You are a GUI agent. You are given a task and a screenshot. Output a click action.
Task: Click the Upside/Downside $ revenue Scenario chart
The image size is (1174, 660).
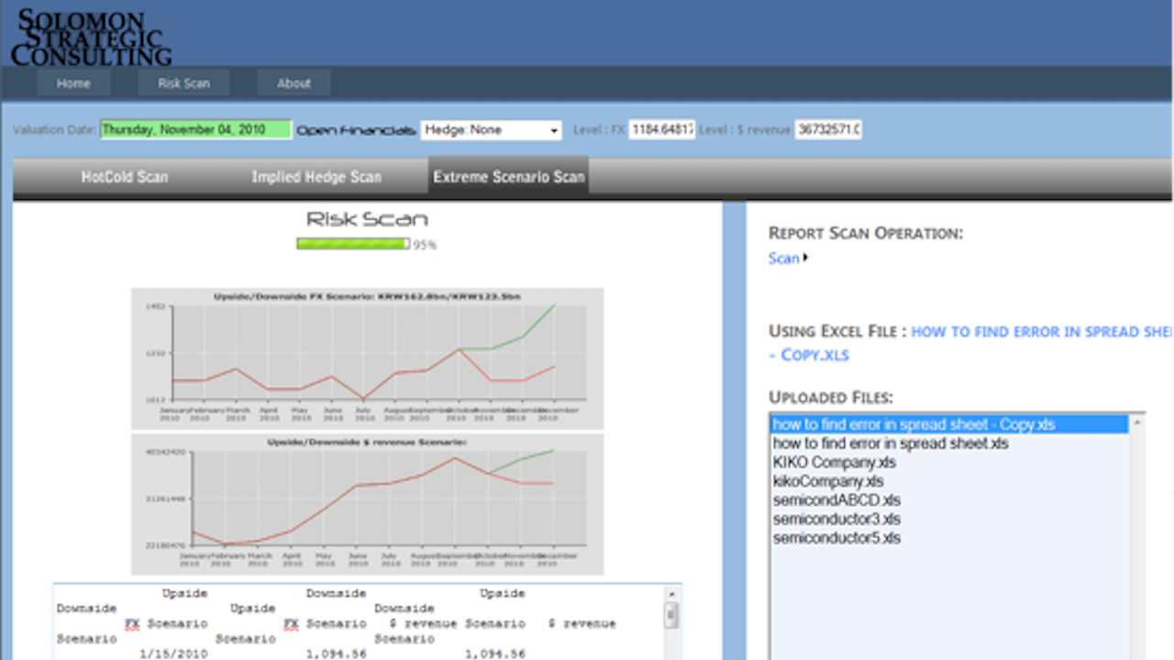point(367,504)
